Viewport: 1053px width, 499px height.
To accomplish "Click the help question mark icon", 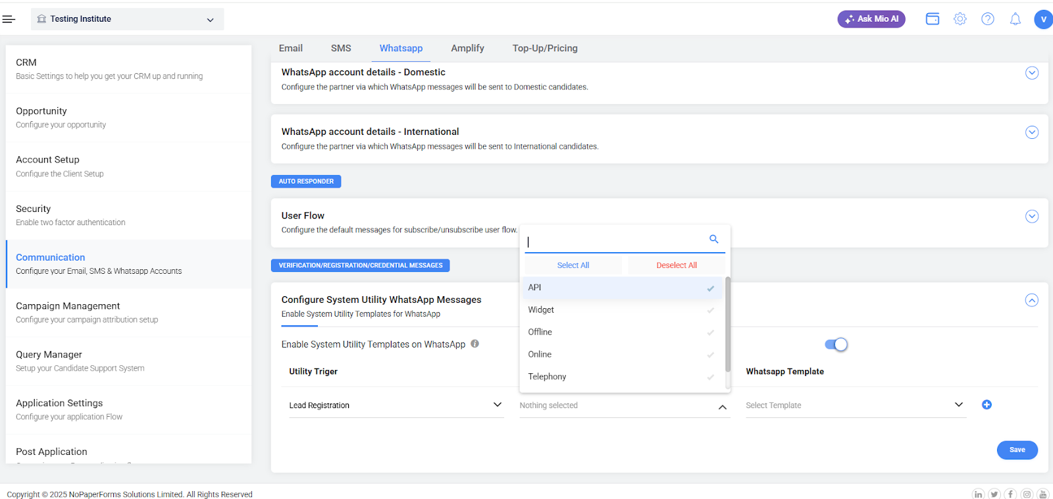I will click(987, 19).
